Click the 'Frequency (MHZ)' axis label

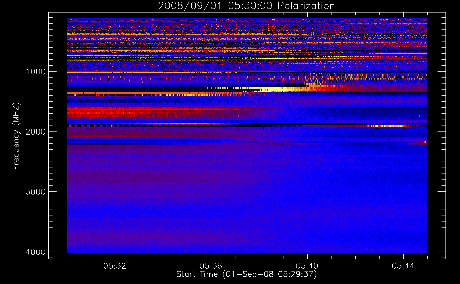[x=16, y=137]
